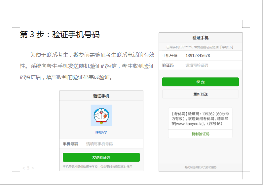Click the 重新发送 button
This screenshot has width=263, height=185.
(200, 94)
